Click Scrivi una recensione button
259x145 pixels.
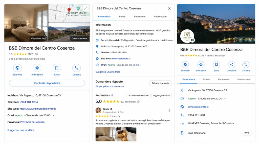tap(138, 95)
